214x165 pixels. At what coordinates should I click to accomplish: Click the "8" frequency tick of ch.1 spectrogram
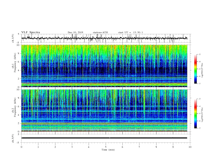19,53
